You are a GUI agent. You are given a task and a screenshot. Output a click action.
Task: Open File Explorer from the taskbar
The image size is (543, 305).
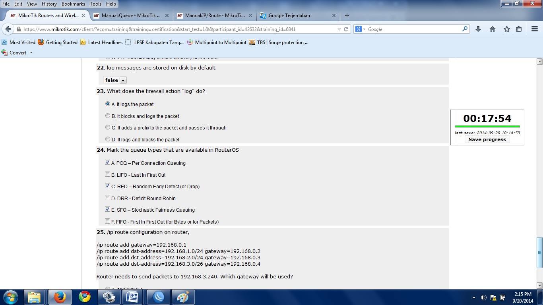click(x=35, y=297)
